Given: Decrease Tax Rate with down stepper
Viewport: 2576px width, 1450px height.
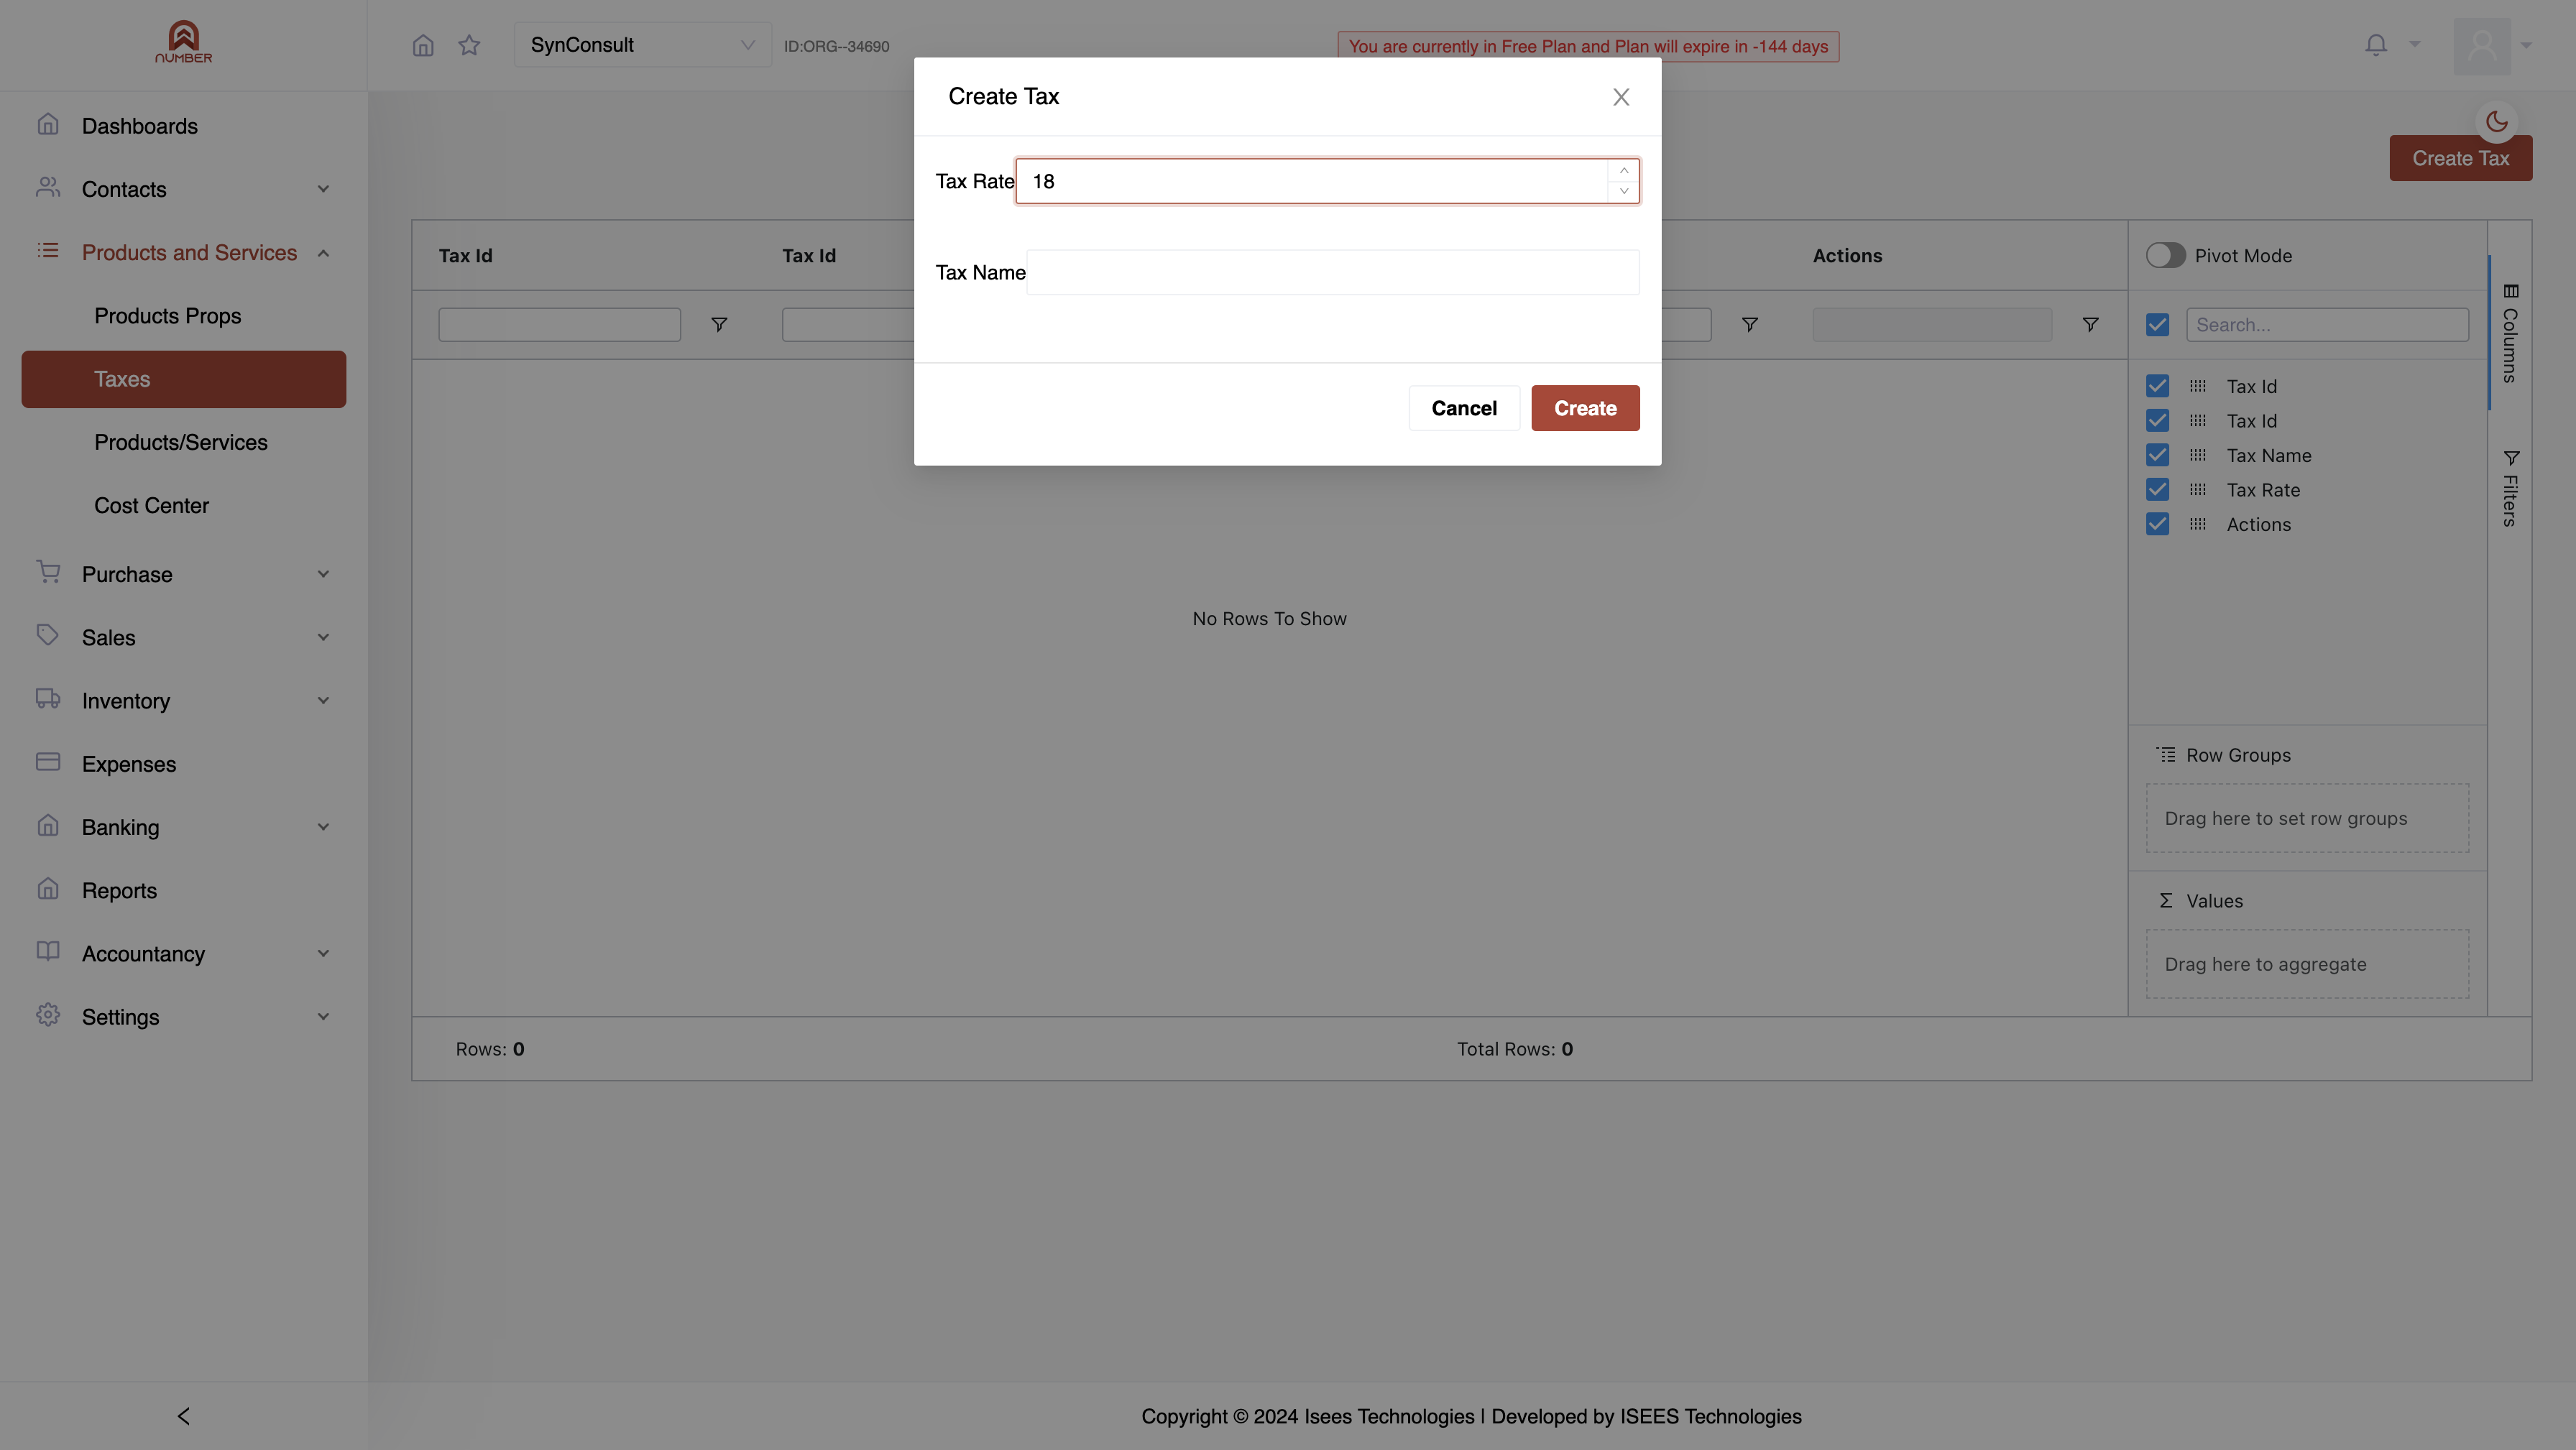Looking at the screenshot, I should click(1624, 191).
